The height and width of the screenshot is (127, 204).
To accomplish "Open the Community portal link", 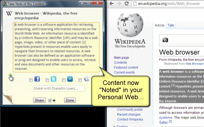I will [130, 110].
